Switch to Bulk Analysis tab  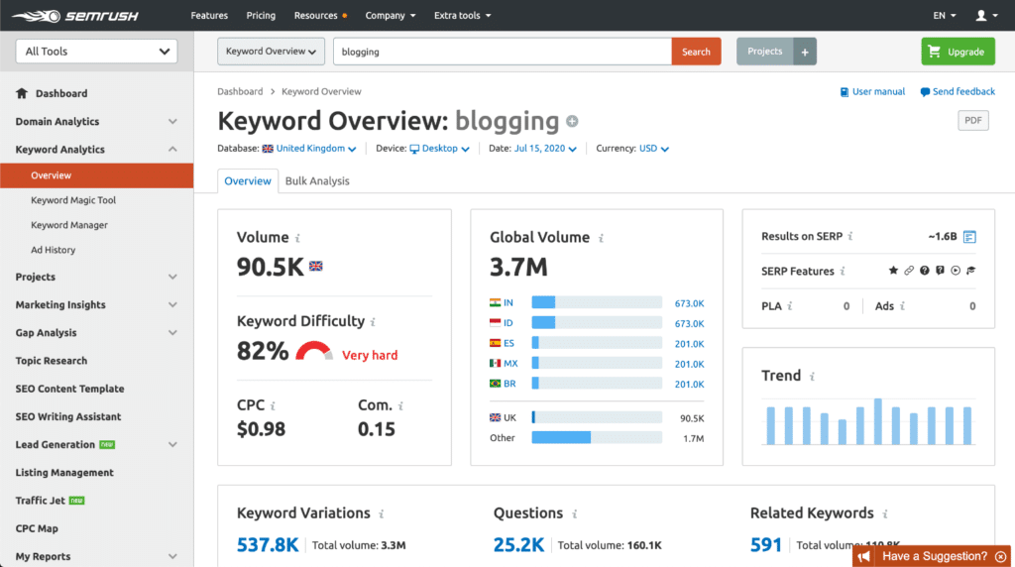point(317,181)
